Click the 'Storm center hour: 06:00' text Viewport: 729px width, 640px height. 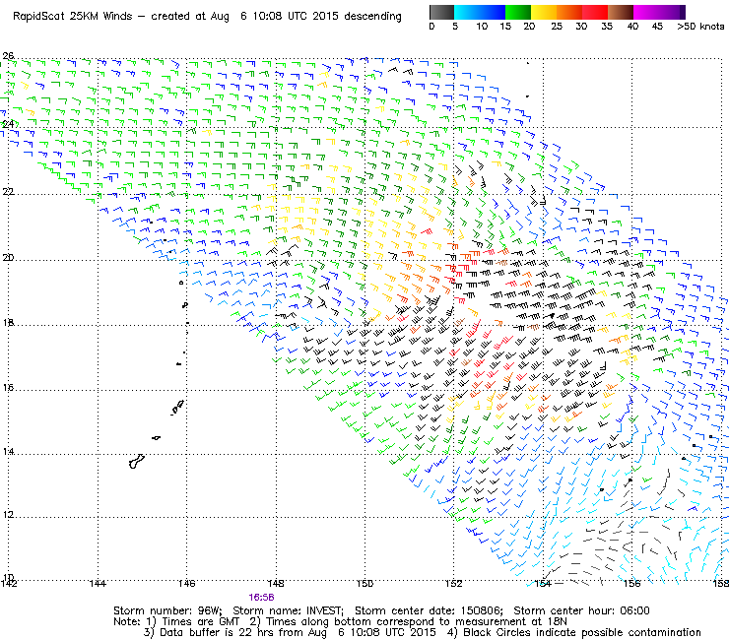tap(581, 610)
